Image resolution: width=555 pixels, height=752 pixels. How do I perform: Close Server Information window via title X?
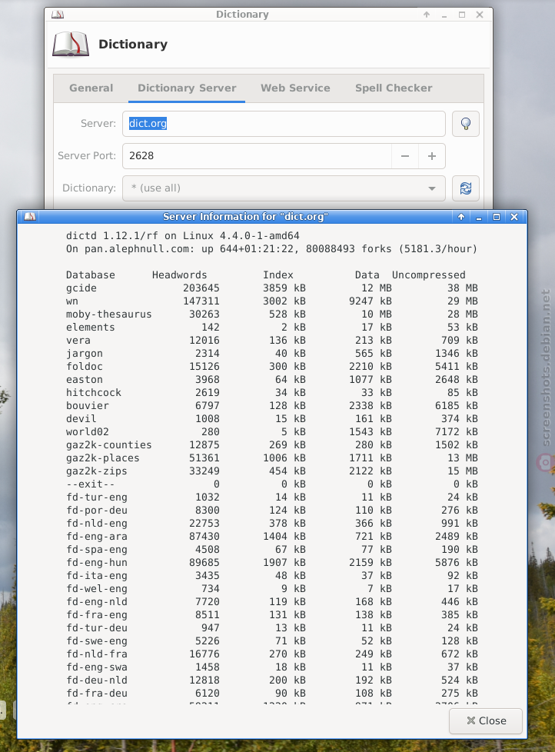pos(514,217)
